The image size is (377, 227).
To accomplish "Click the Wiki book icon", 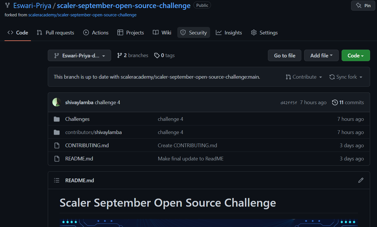I will 155,32.
